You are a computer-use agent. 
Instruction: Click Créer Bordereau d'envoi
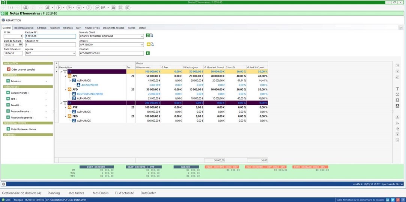coord(23,129)
